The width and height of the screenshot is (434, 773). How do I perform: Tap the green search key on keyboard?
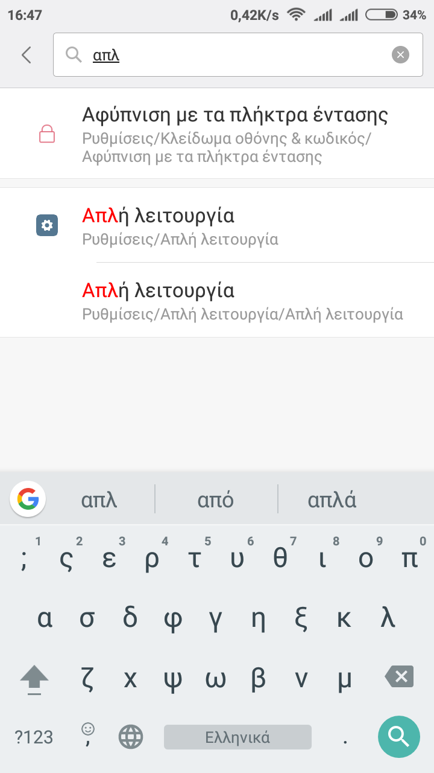click(398, 736)
